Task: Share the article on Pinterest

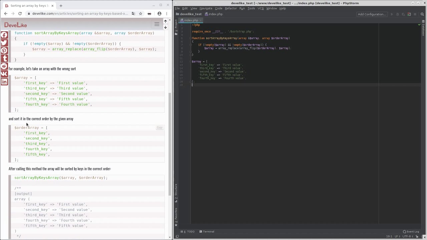Action: (4, 51)
